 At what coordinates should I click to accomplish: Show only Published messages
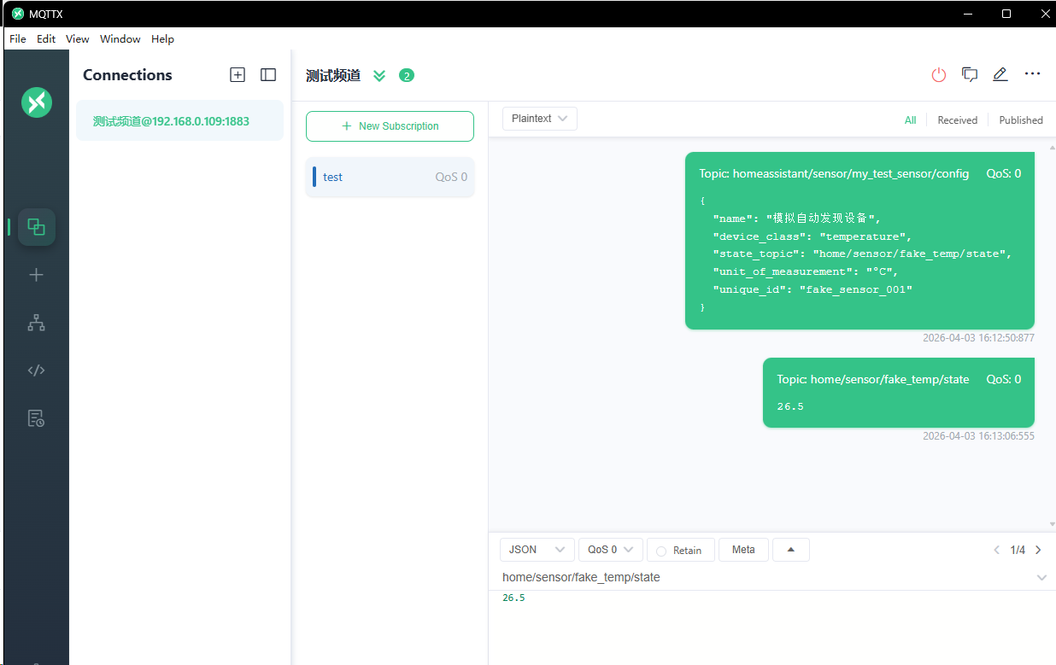pyautogui.click(x=1021, y=120)
